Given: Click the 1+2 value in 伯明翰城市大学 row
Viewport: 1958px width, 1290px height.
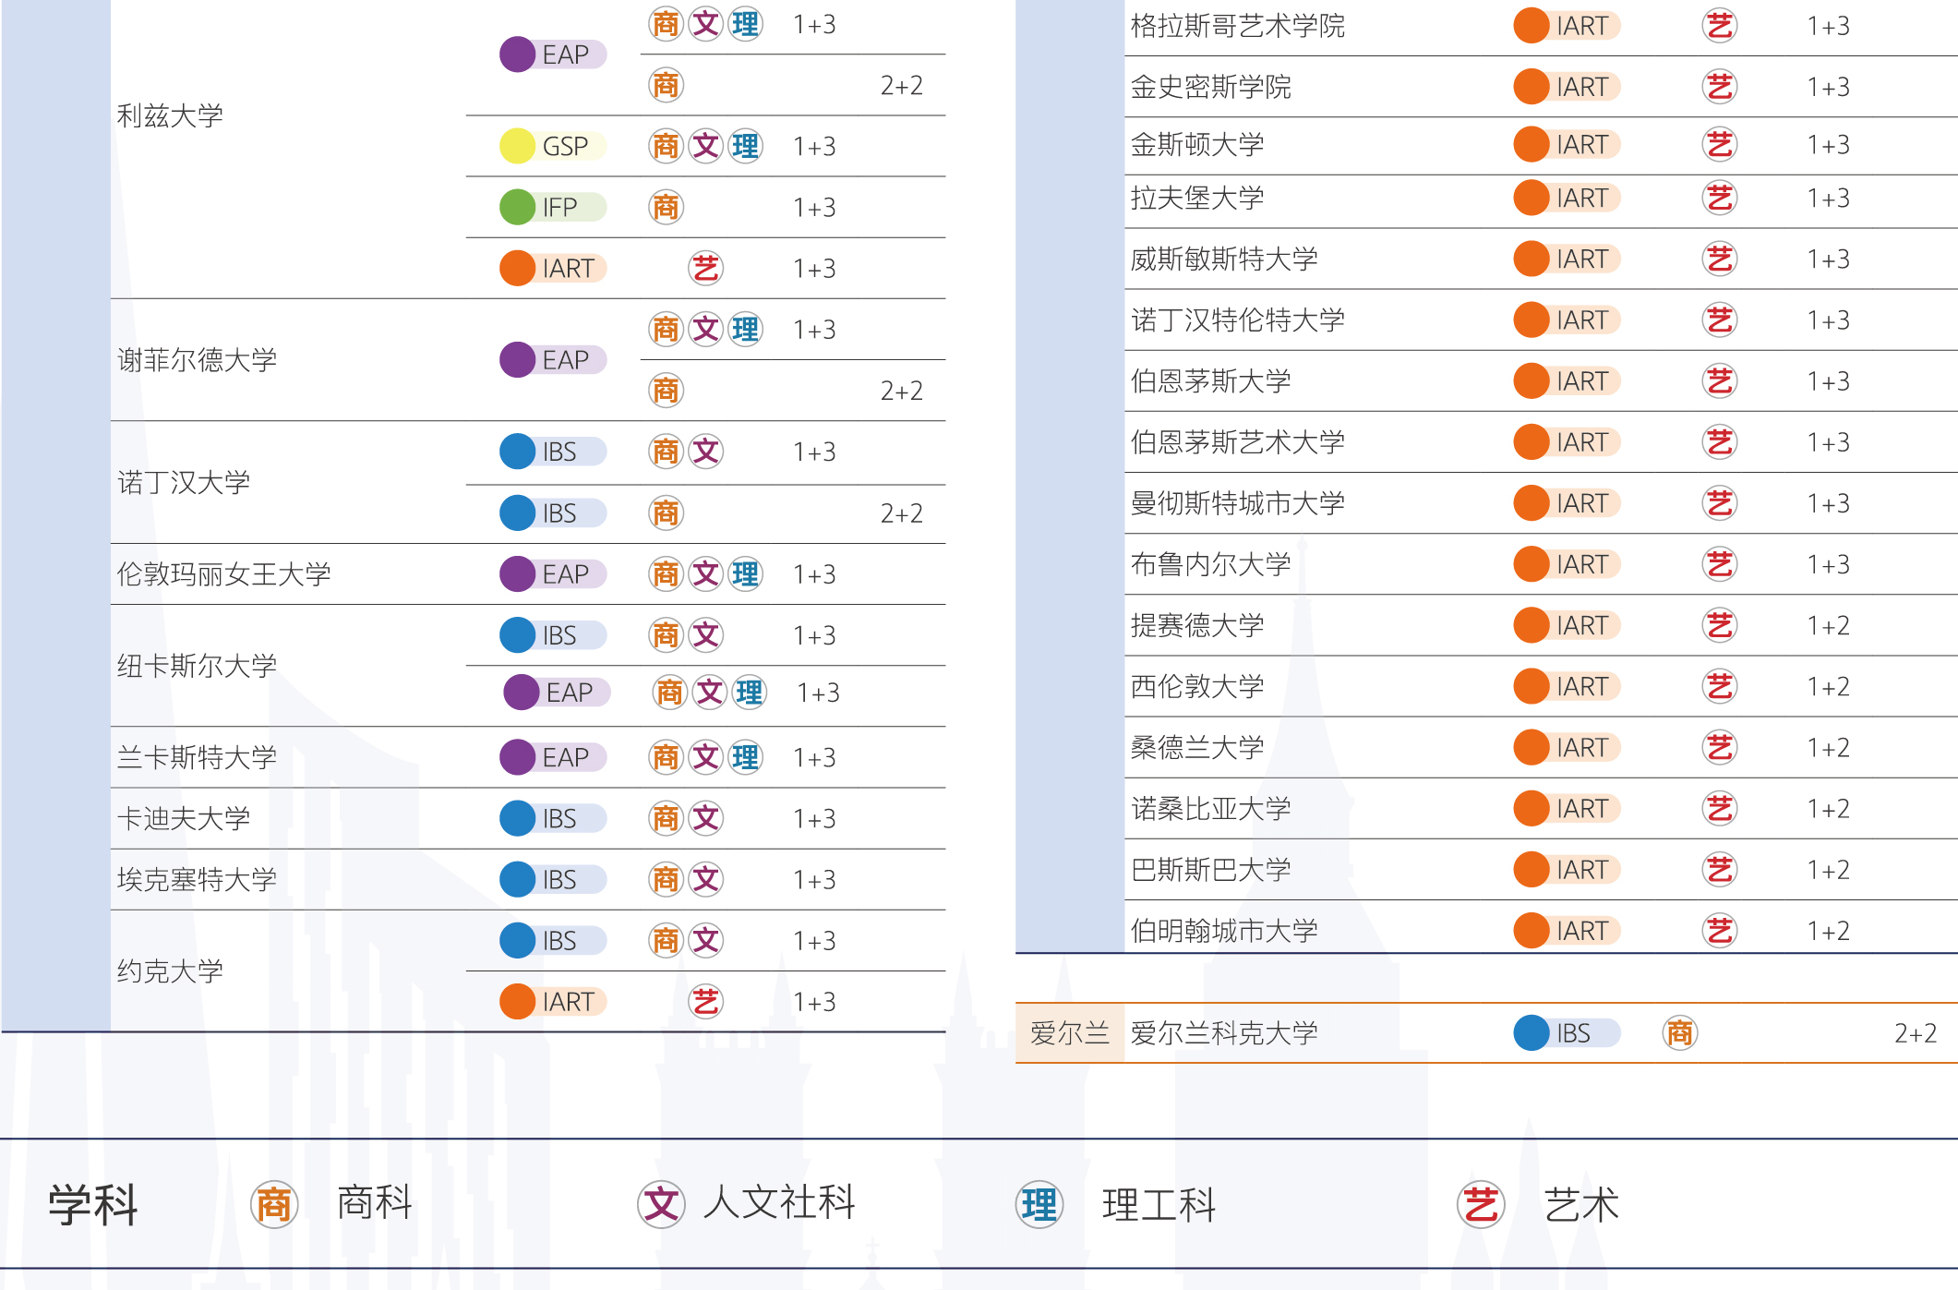Looking at the screenshot, I should pyautogui.click(x=1828, y=930).
